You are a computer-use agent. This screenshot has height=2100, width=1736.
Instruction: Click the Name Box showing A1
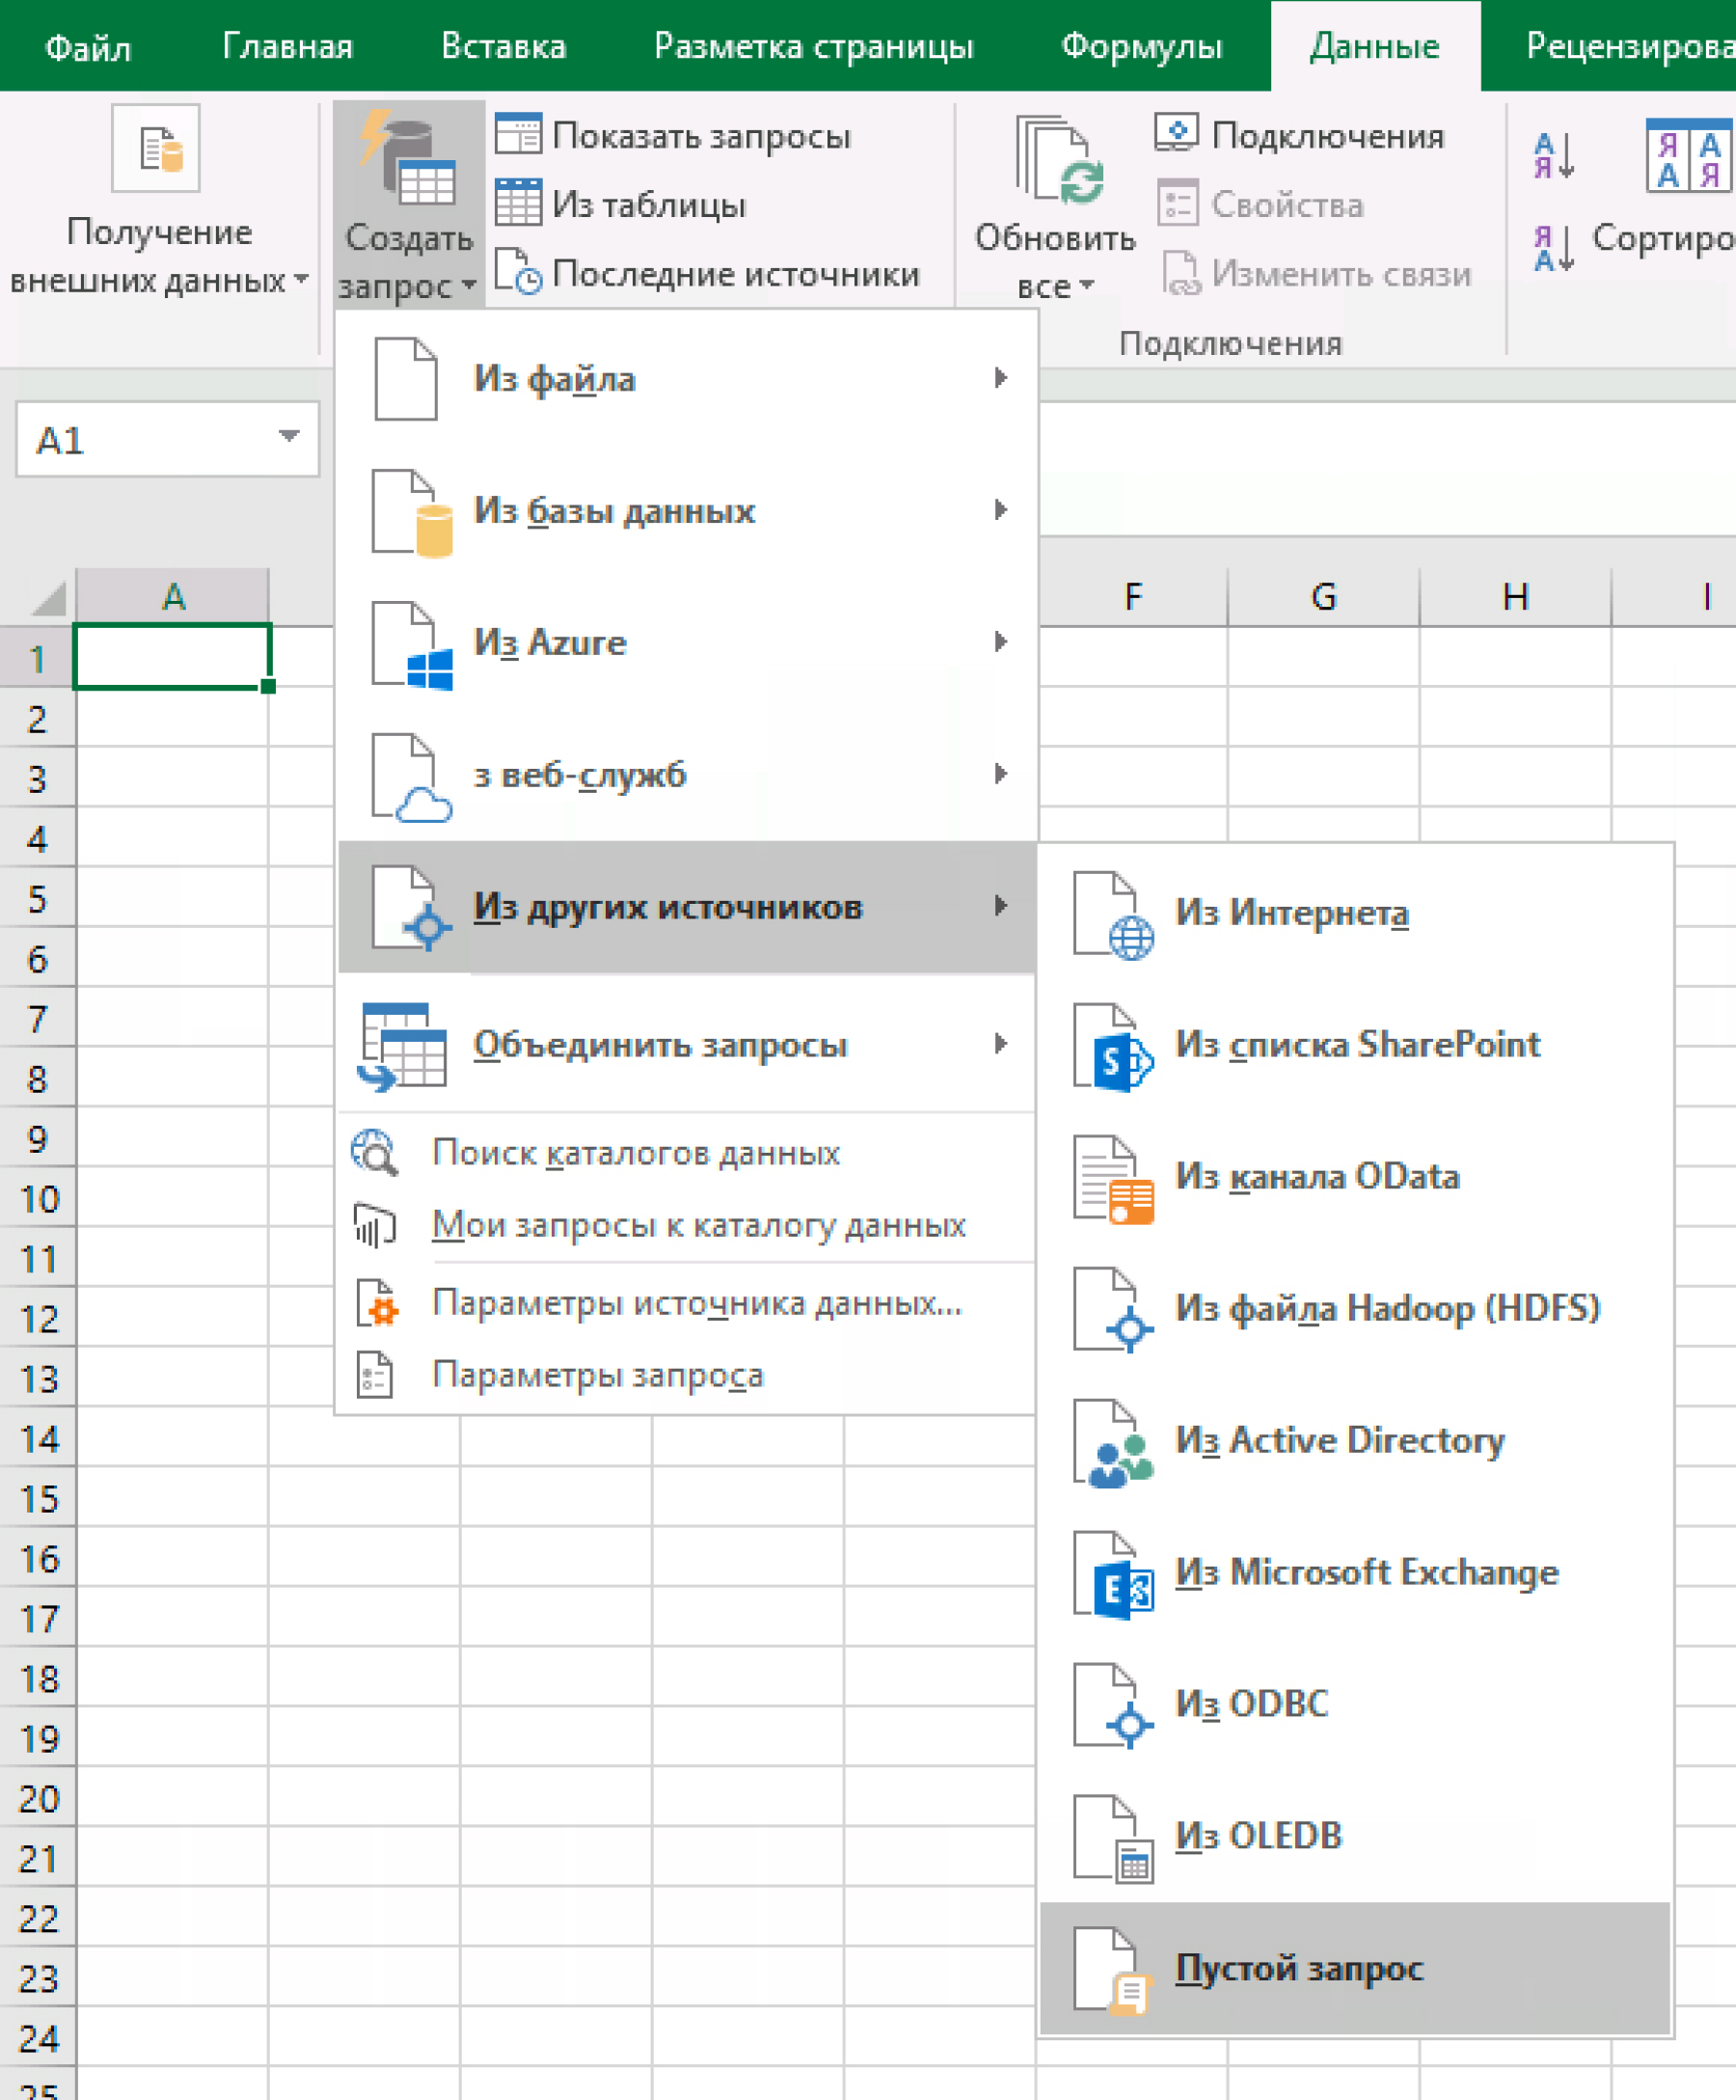click(x=167, y=438)
